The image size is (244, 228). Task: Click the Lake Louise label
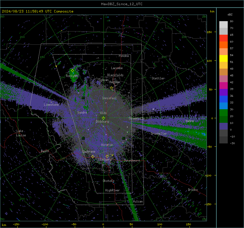(21, 133)
